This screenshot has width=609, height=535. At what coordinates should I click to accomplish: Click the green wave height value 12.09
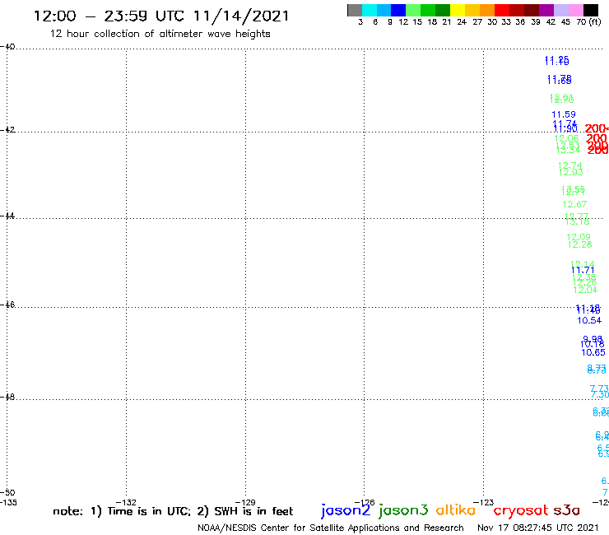point(579,237)
